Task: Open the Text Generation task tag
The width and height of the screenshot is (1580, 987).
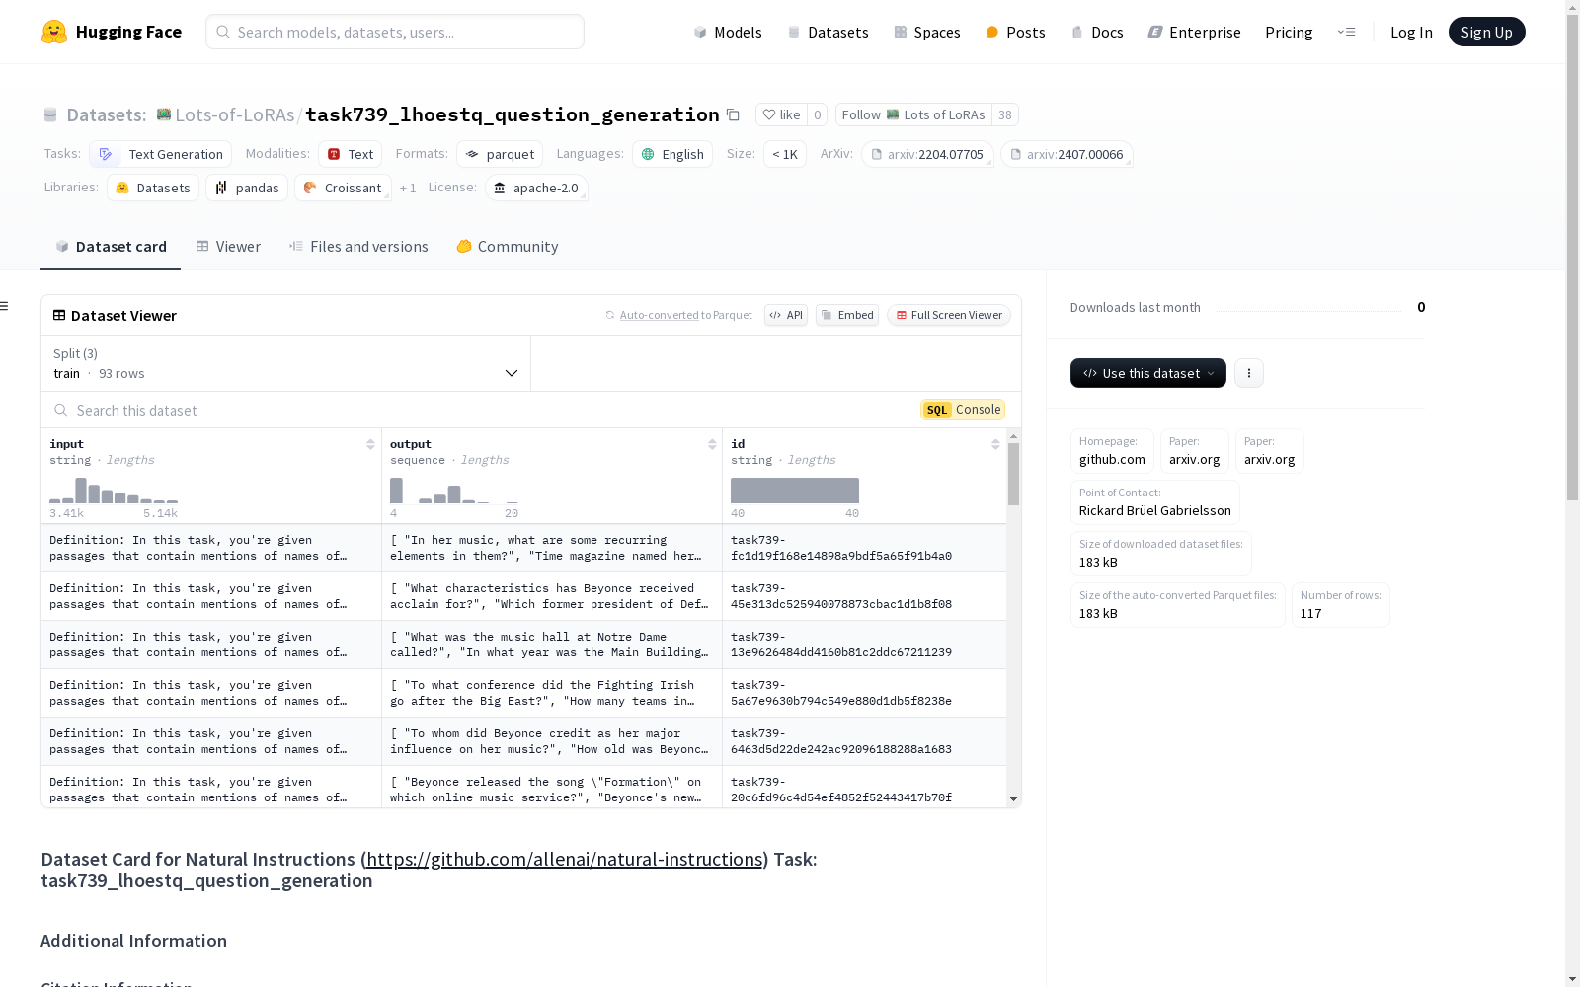Action: (161, 154)
